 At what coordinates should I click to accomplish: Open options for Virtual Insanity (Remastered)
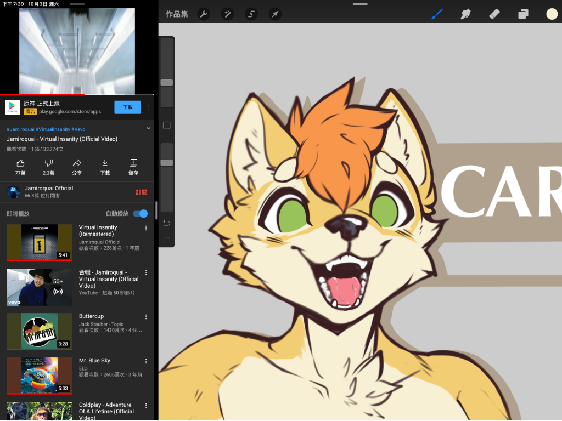146,228
